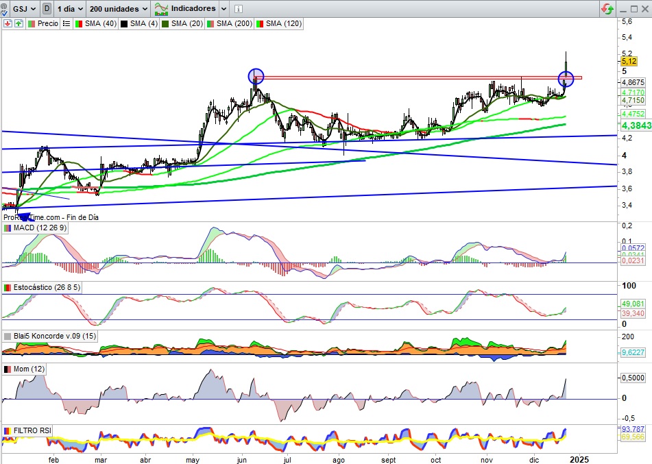Viewport: 652px width, 464px height.
Task: Click the information 'i' icon
Action: [239, 9]
